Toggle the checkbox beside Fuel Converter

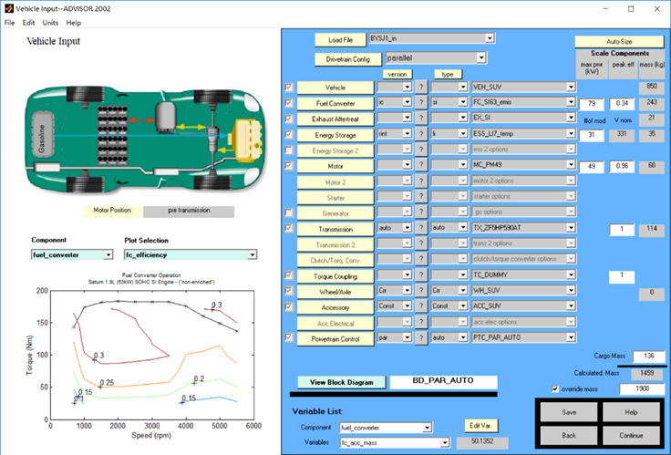coord(290,103)
